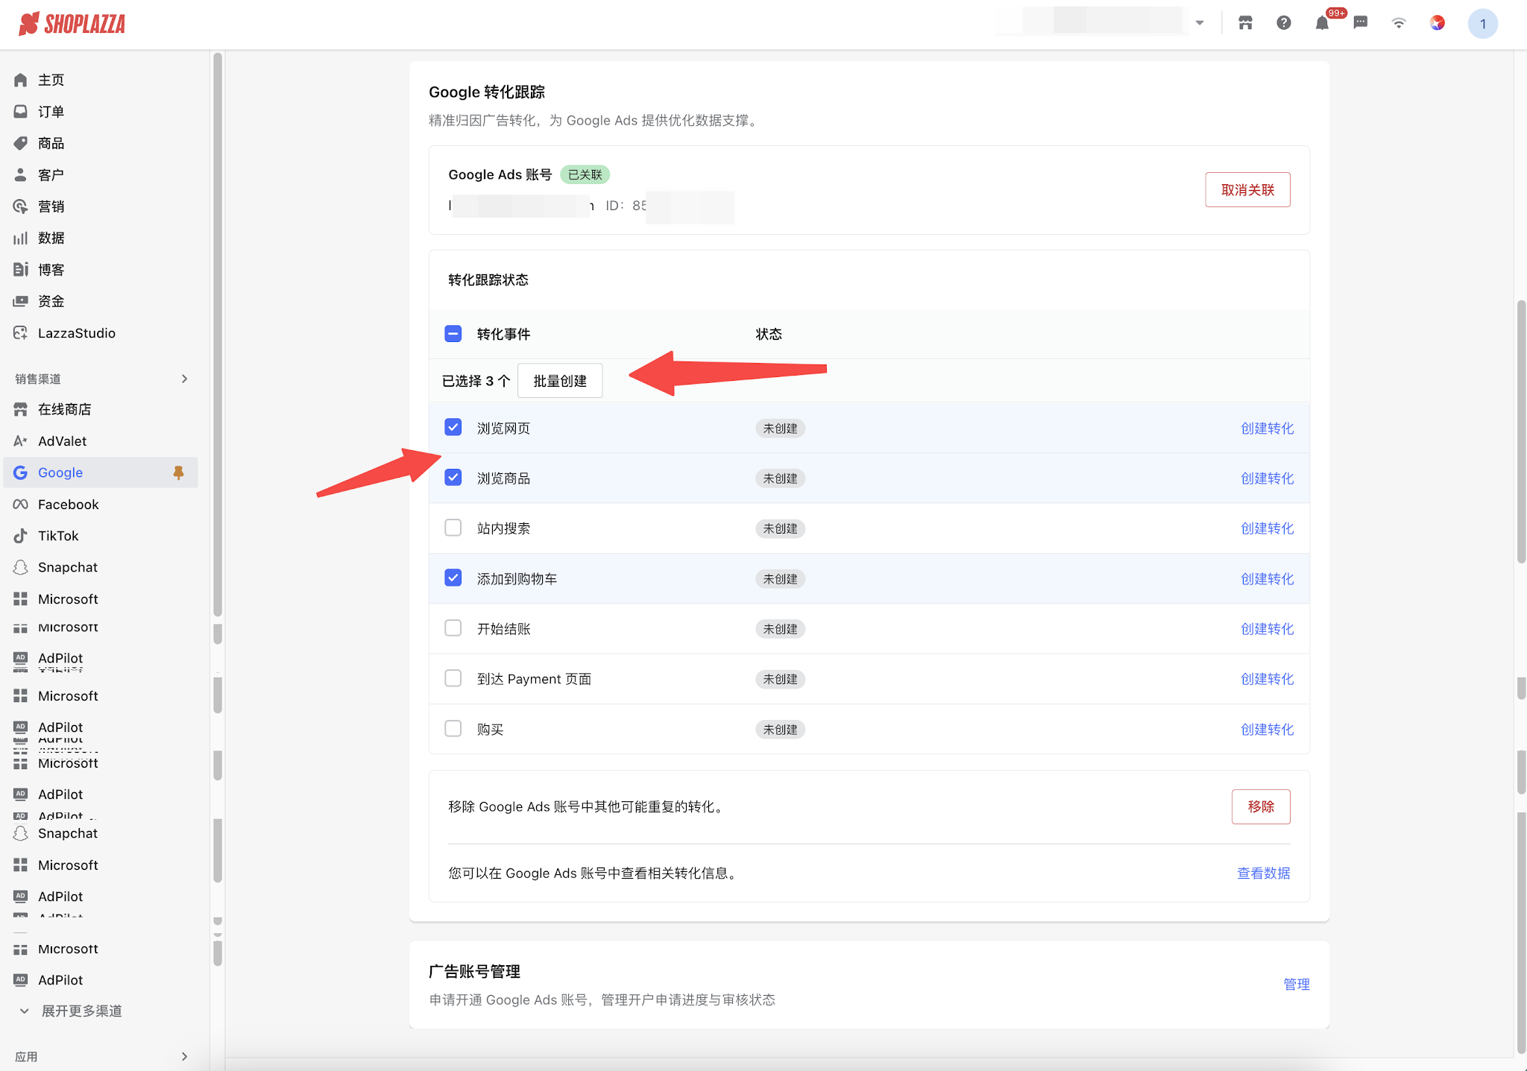1527x1071 pixels.
Task: Click the Facebook Meta icon in the sidebar
Action: 21,505
